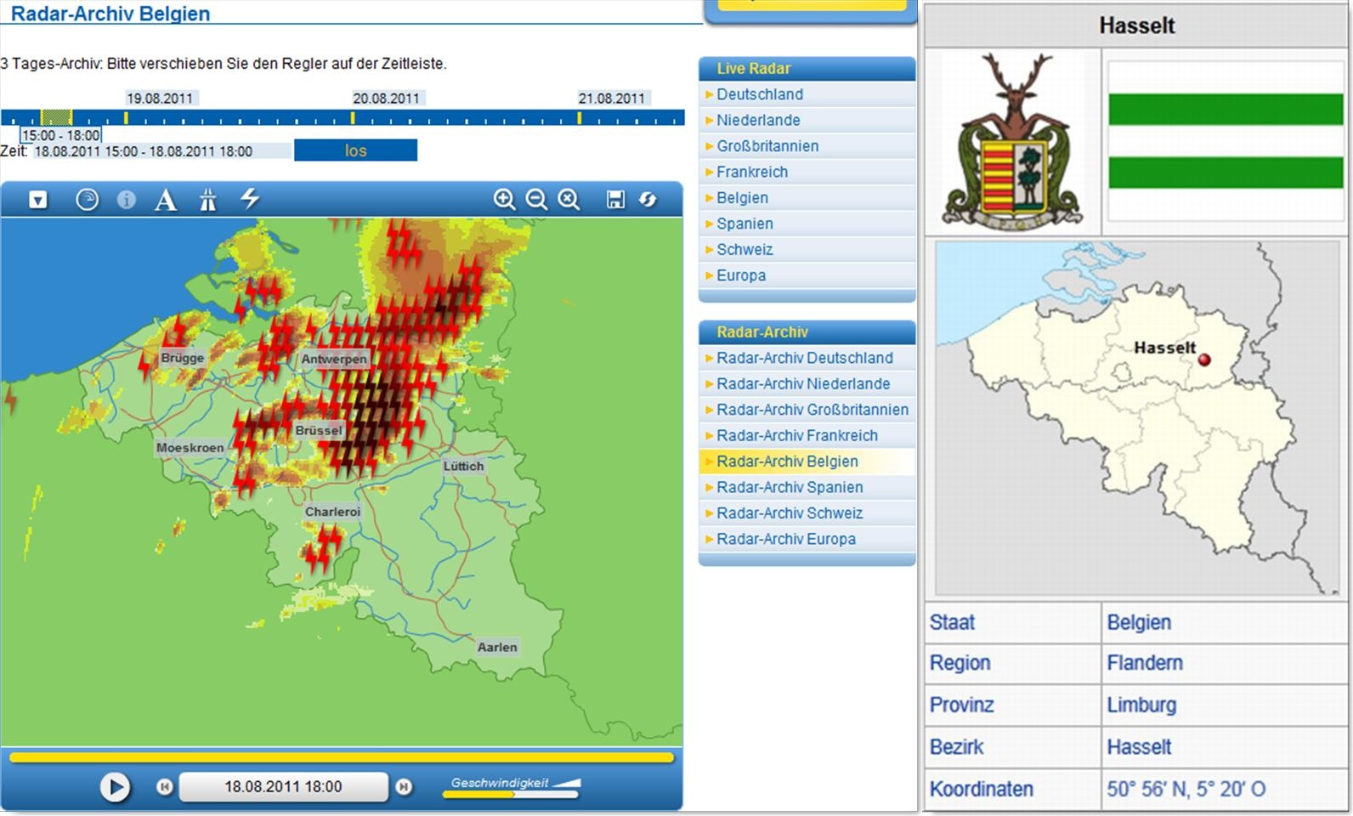Screen dimensions: 1353x816
Task: Open the Radar-Archiv Europa link
Action: (x=785, y=539)
